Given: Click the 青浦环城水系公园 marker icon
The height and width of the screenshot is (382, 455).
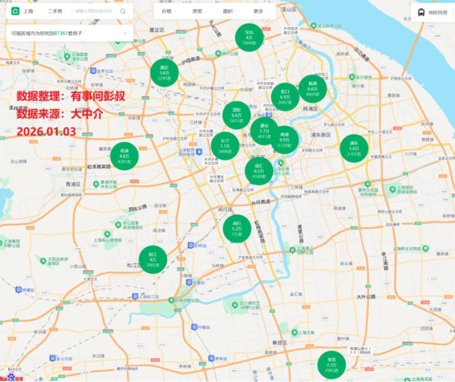Looking at the screenshot, I should coord(96,184).
